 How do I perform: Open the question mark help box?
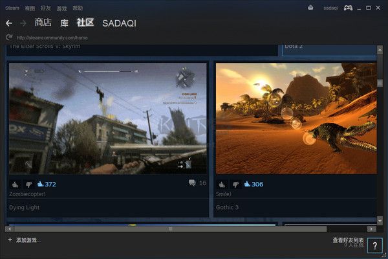(375, 245)
